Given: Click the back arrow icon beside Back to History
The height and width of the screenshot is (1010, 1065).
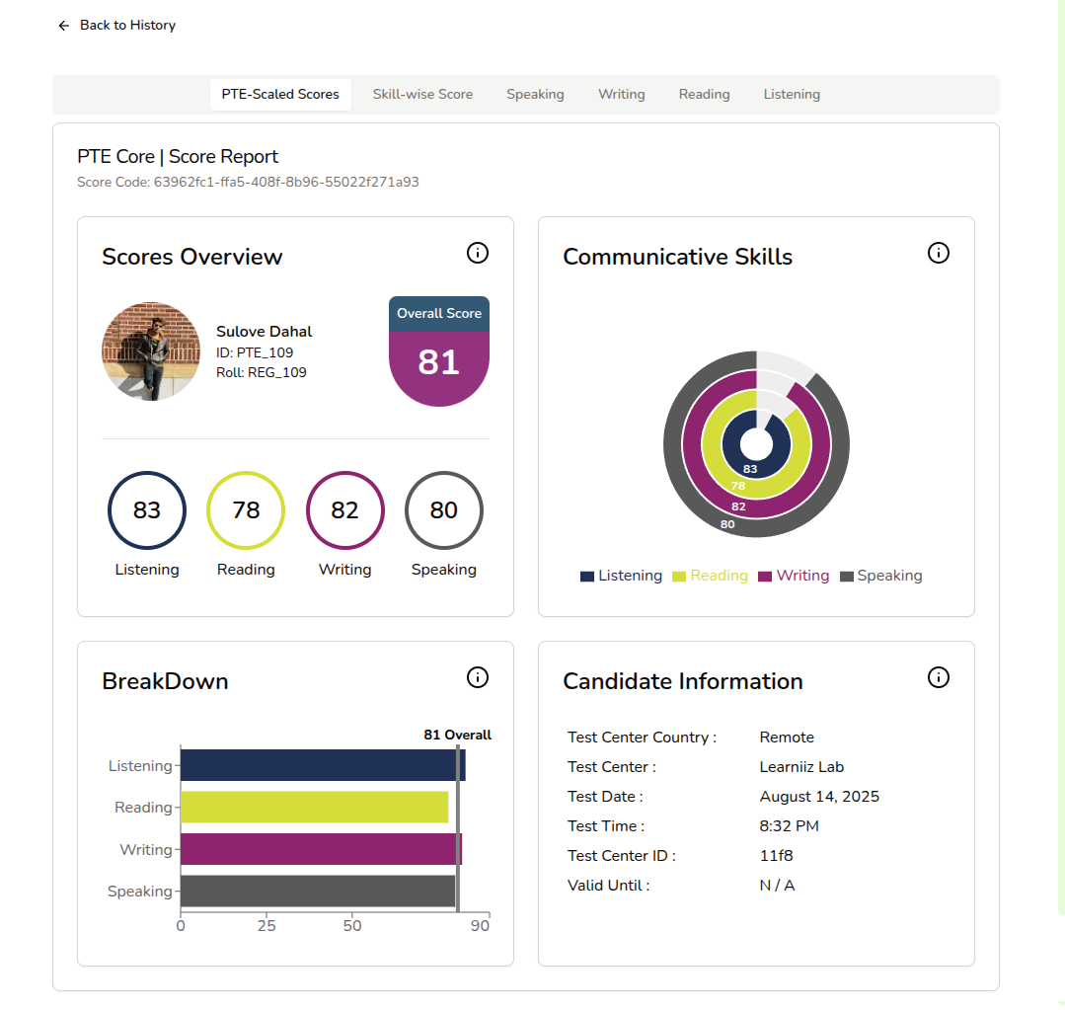Looking at the screenshot, I should coord(64,26).
